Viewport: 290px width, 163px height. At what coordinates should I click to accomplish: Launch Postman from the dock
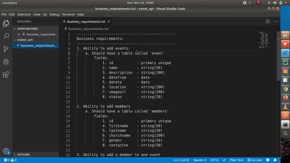tap(285, 115)
